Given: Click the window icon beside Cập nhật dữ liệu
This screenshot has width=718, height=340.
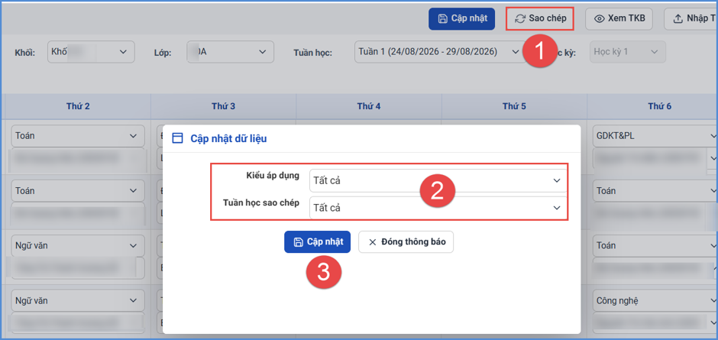Looking at the screenshot, I should (x=177, y=138).
